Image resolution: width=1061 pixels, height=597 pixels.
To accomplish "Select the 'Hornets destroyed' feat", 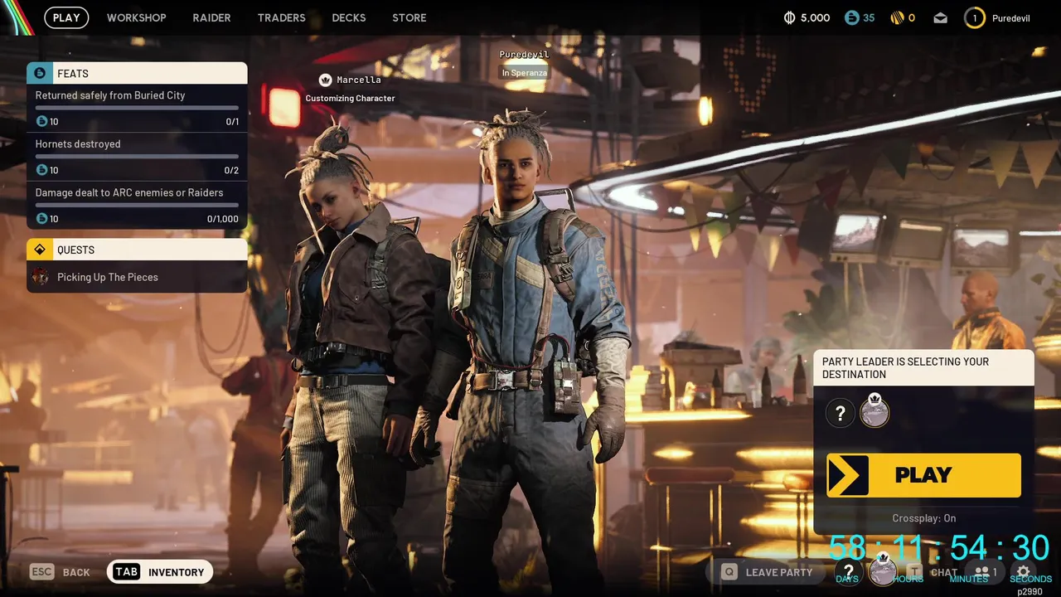I will [137, 157].
